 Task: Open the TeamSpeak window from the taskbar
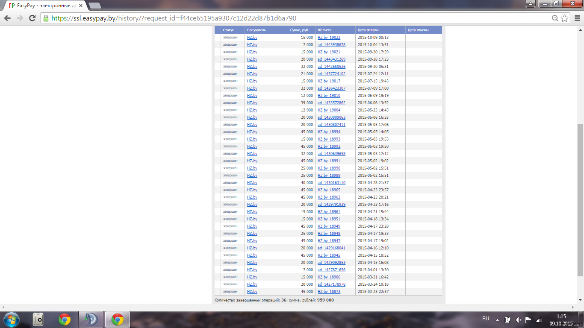(x=91, y=319)
